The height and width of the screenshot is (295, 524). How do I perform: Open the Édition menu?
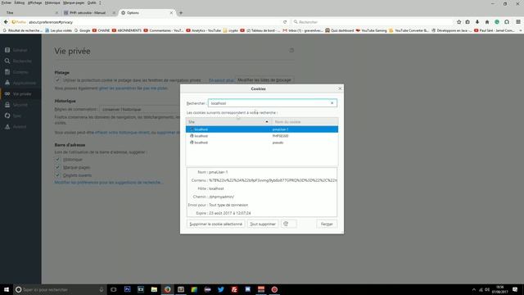click(x=20, y=2)
